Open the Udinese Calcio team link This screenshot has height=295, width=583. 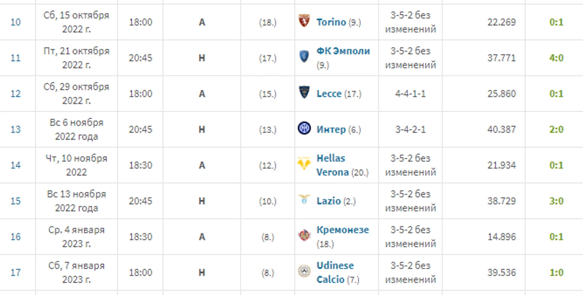tap(335, 273)
